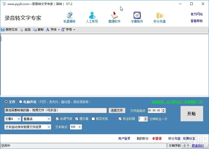
Task: Change the 文本格式 TXT format dropdown
Action: pyautogui.click(x=75, y=127)
